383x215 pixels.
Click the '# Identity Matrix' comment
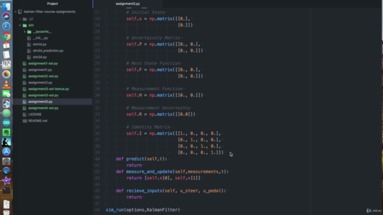pos(148,127)
